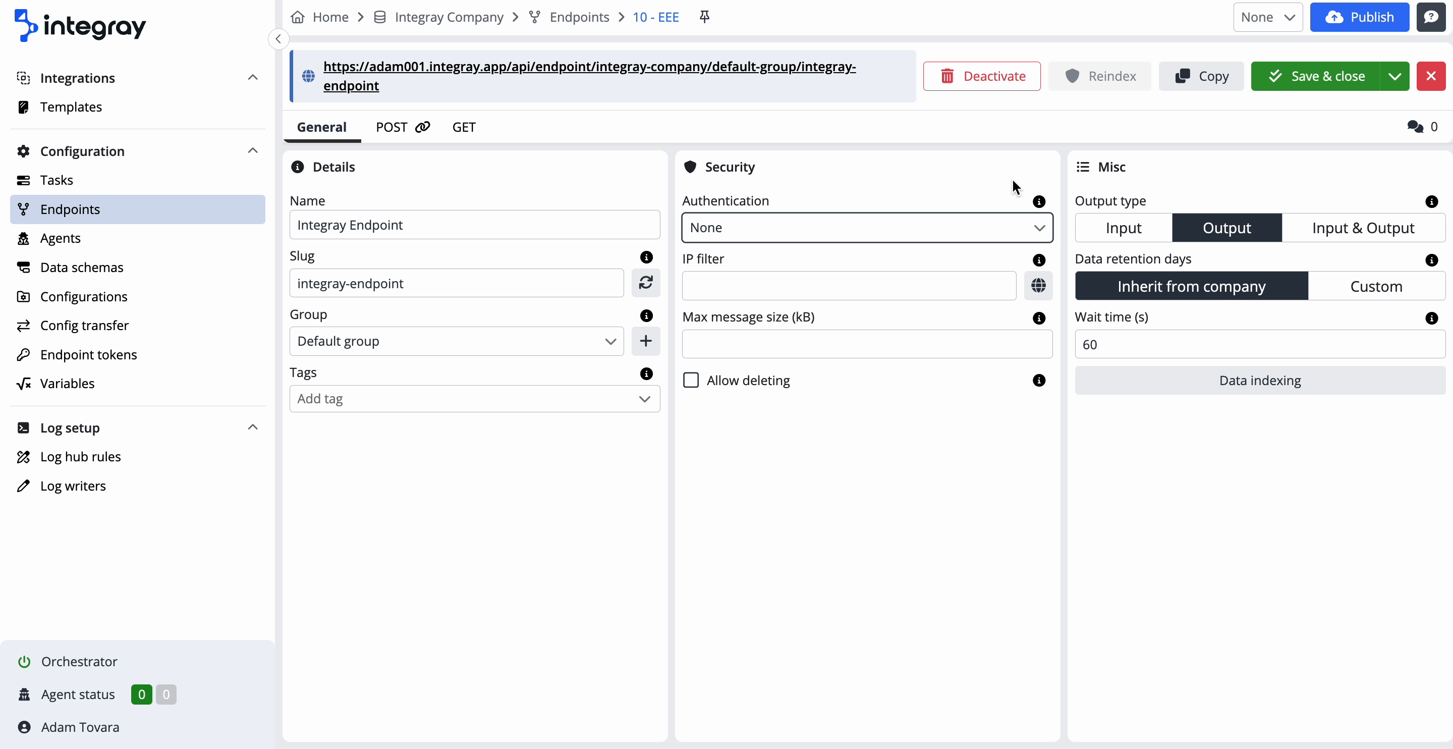Open the Authentication dropdown
This screenshot has width=1453, height=749.
coord(866,228)
